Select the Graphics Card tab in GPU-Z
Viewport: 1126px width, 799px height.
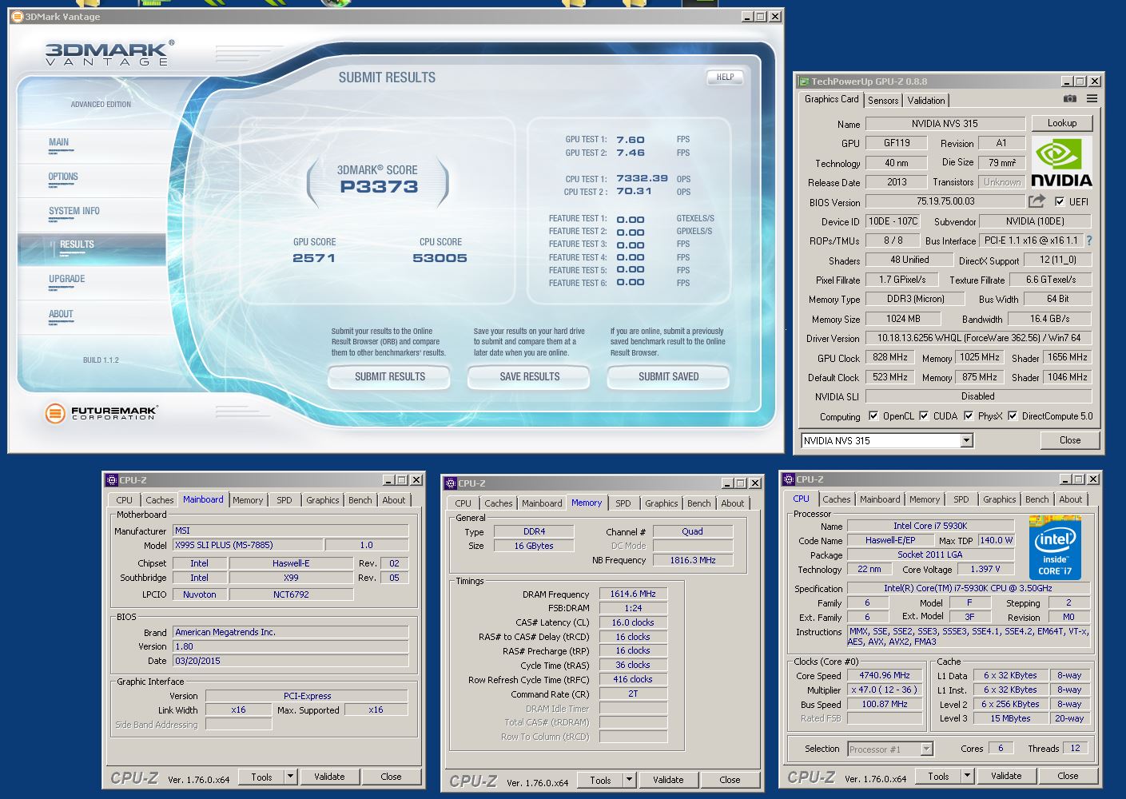click(x=831, y=99)
